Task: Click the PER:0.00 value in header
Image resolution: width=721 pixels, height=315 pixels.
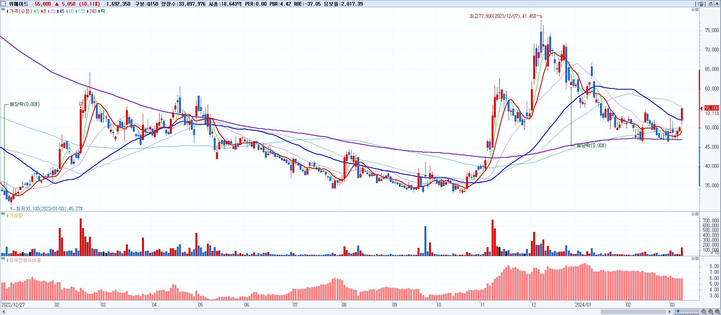Action: [255, 4]
